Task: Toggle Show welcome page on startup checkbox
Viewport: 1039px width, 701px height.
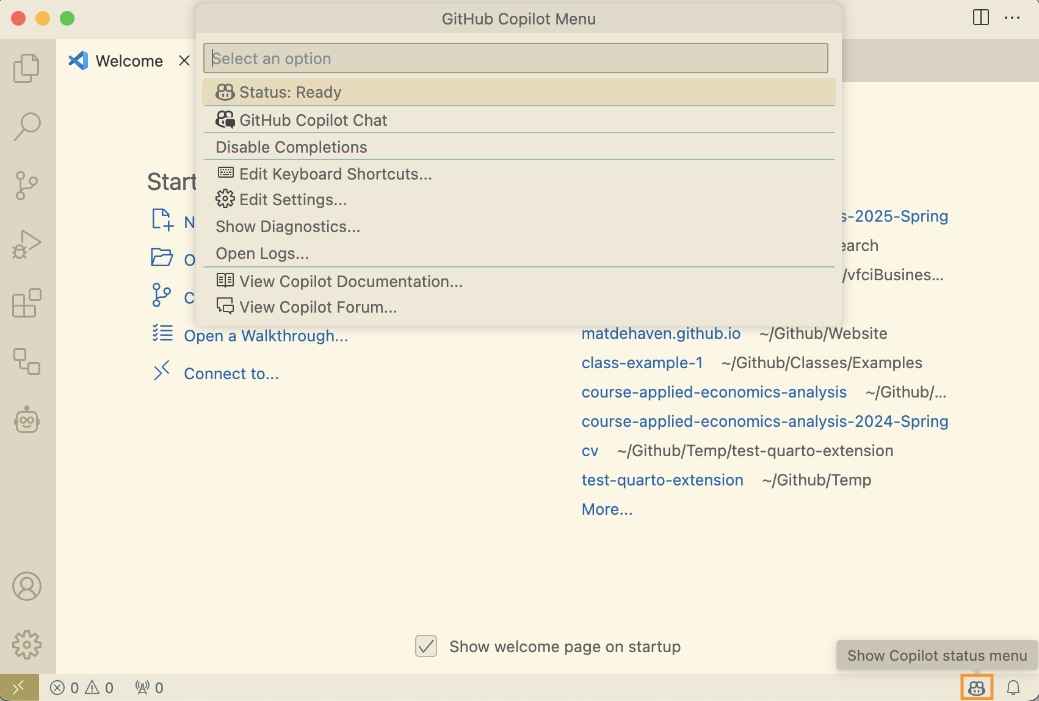Action: (426, 646)
